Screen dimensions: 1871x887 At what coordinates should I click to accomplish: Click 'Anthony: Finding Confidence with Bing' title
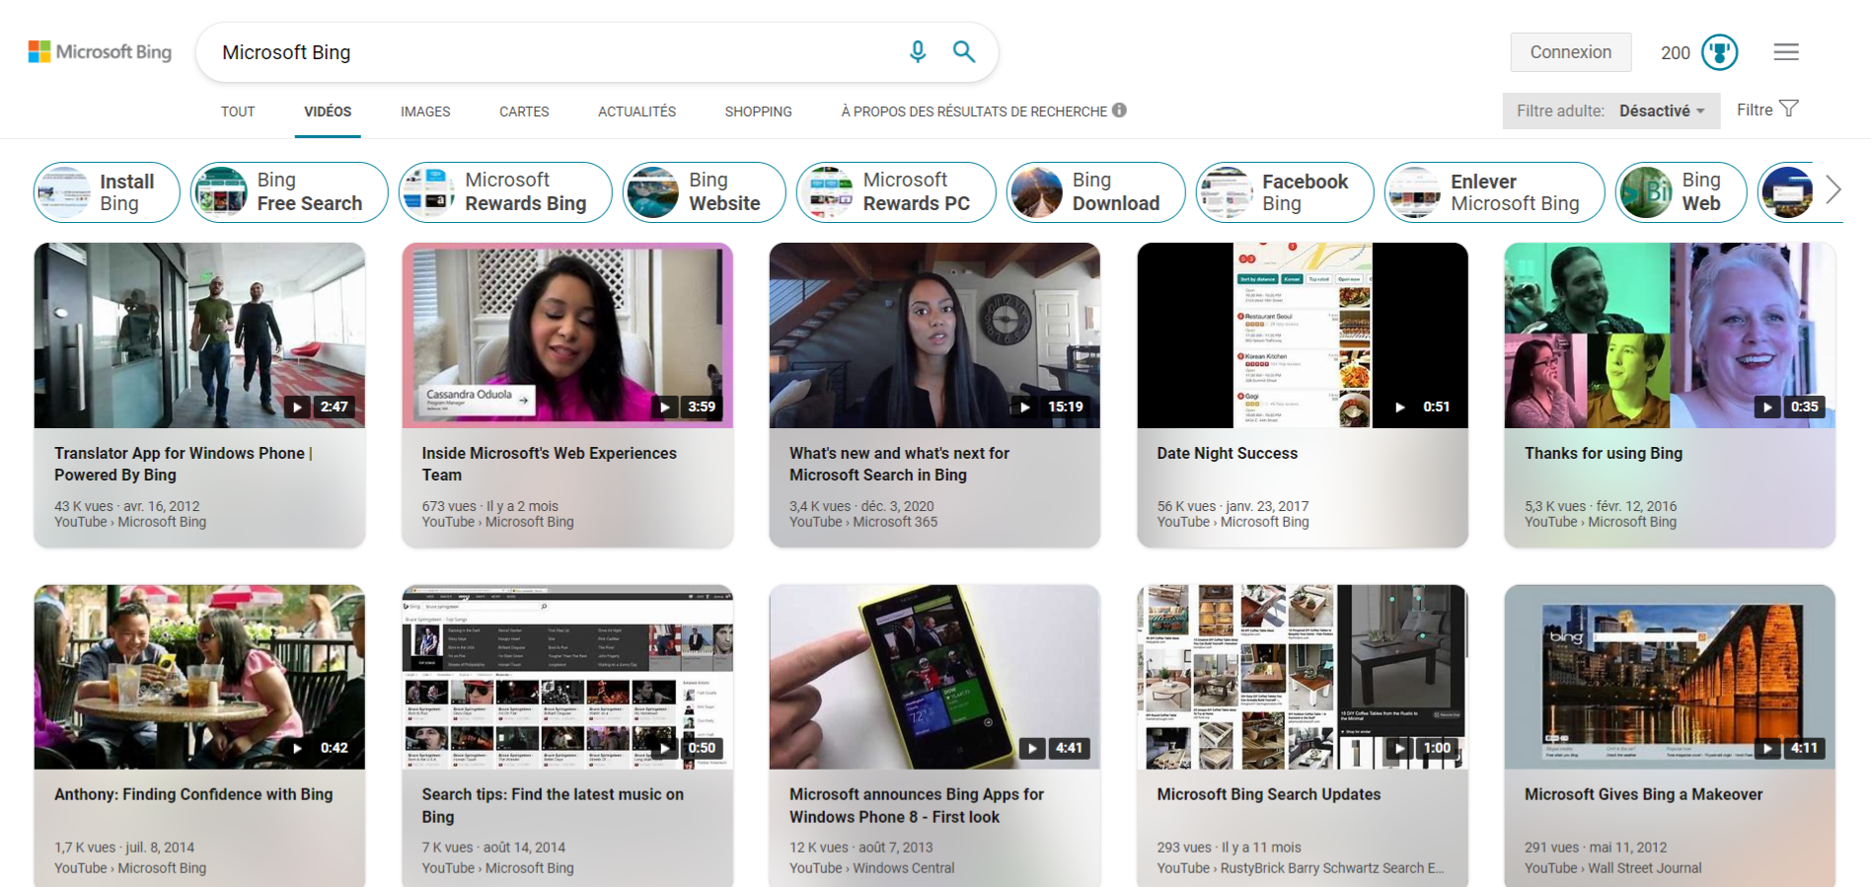click(x=193, y=794)
